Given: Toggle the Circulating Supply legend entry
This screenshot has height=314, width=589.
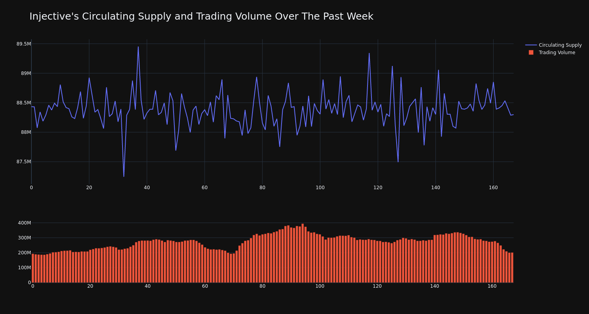Looking at the screenshot, I should pos(554,45).
